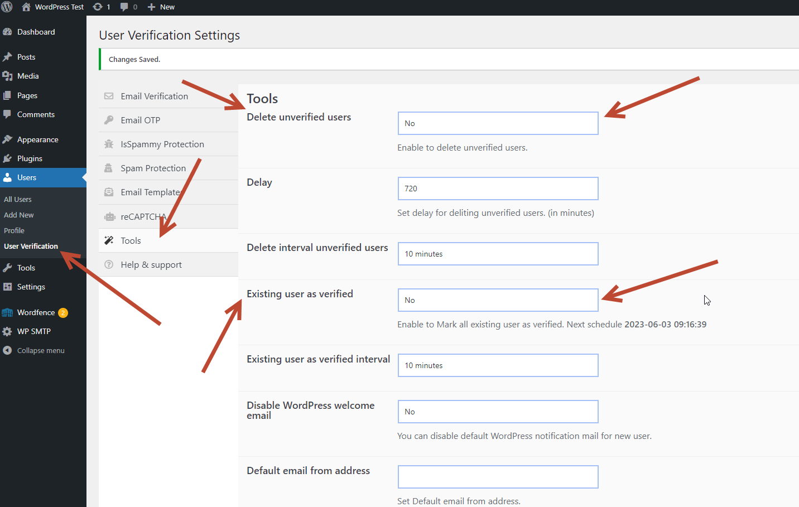This screenshot has width=799, height=507.
Task: Open Dashboard menu item
Action: (43, 32)
